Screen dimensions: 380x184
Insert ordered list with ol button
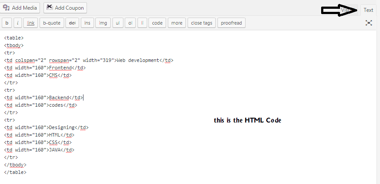(x=130, y=23)
